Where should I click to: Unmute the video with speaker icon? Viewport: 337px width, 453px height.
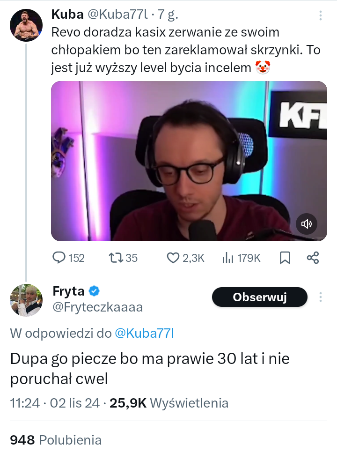point(307,224)
